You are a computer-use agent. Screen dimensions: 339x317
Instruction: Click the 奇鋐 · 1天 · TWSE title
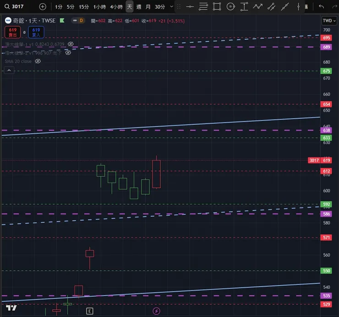34,21
